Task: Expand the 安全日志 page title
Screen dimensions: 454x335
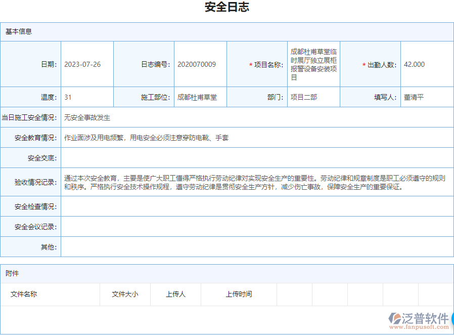Action: click(226, 8)
